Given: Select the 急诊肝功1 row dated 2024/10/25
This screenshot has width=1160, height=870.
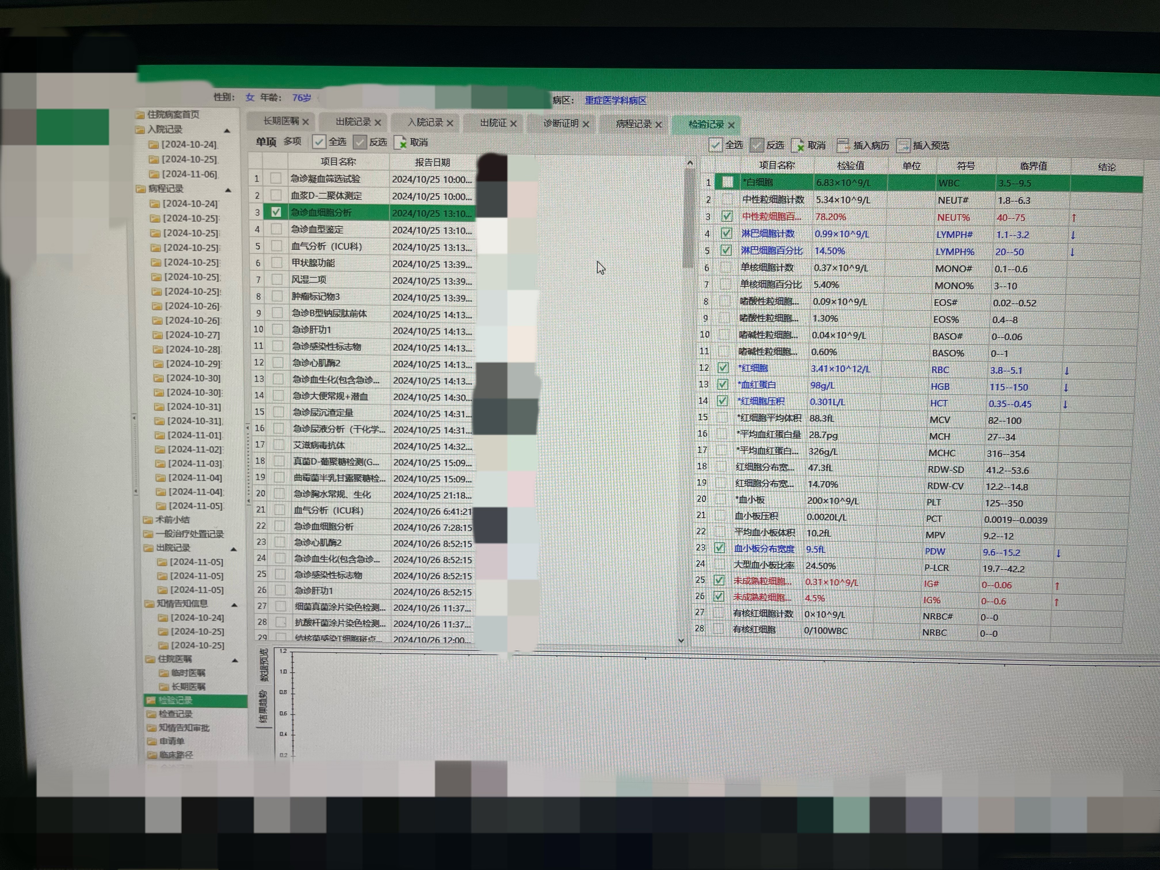Looking at the screenshot, I should tap(363, 330).
